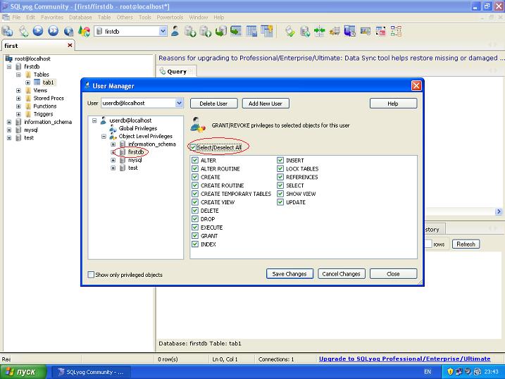Click the database synchronization toolbar icon

(x=305, y=31)
